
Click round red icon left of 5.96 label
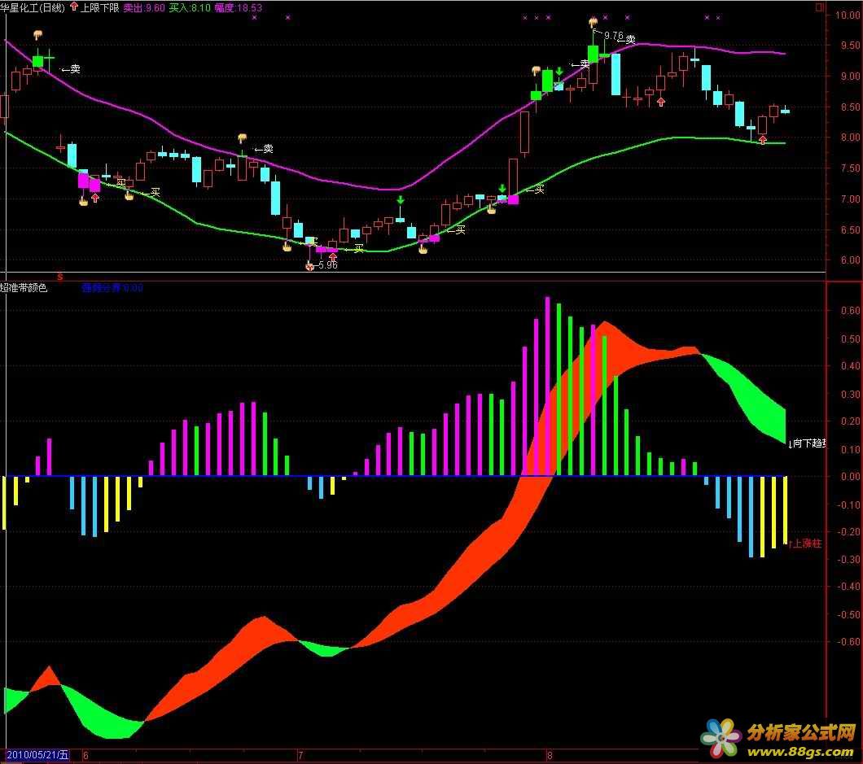(x=310, y=266)
